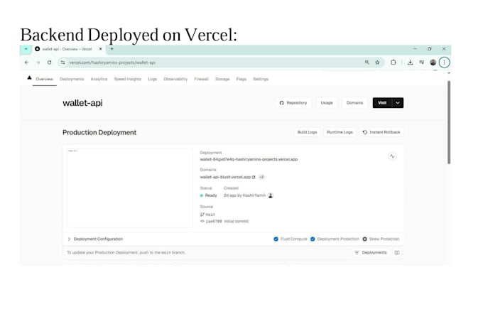Switch to the Overview tab

(44, 79)
